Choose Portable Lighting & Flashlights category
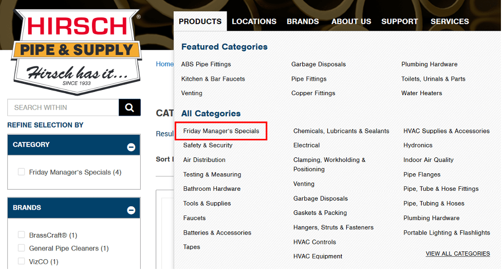 pos(446,233)
